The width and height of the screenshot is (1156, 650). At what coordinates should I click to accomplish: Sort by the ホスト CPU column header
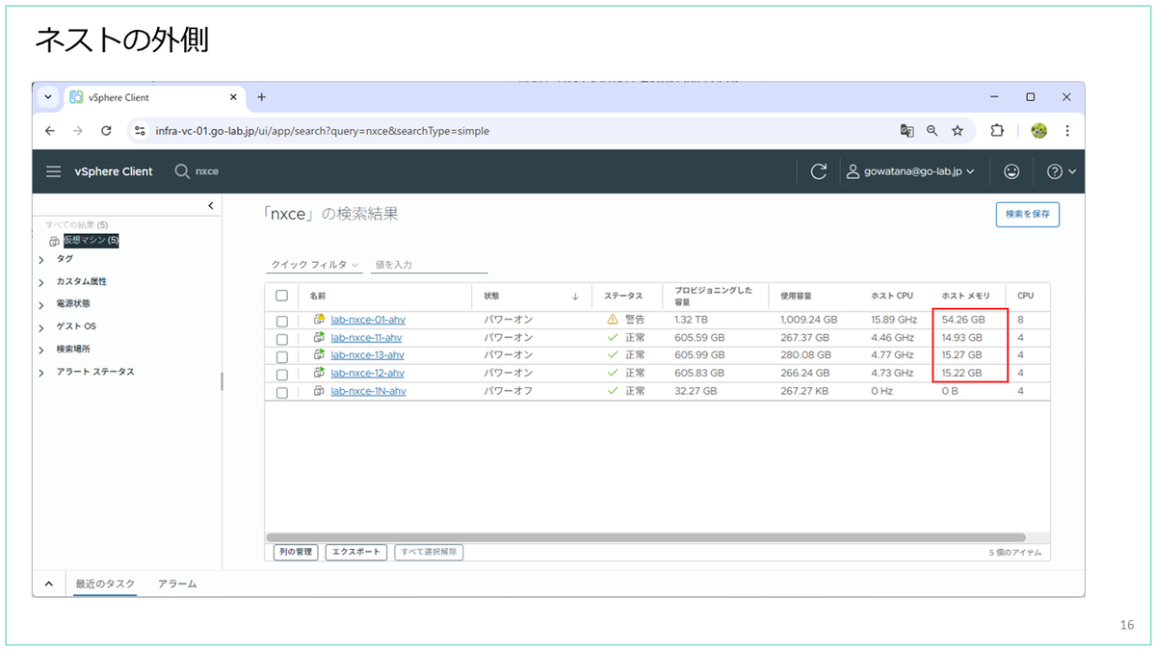[x=891, y=297]
